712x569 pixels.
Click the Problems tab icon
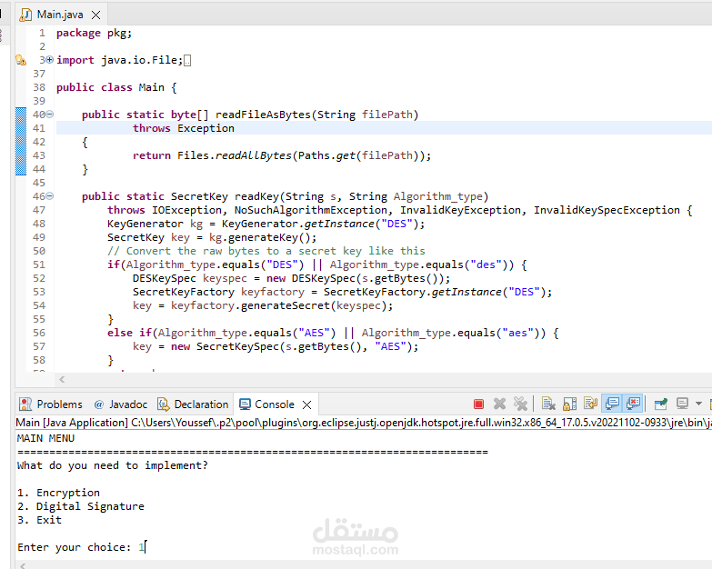(x=25, y=404)
